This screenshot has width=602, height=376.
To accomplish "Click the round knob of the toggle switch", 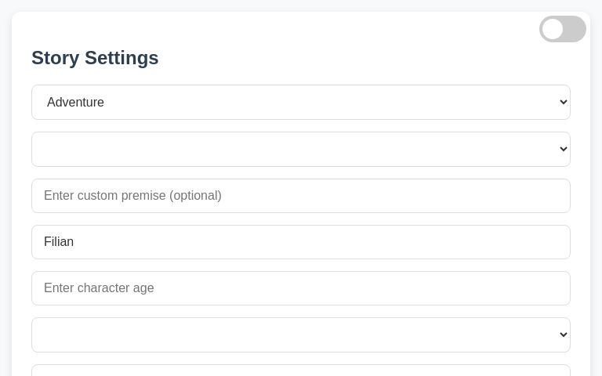I will coord(553,29).
